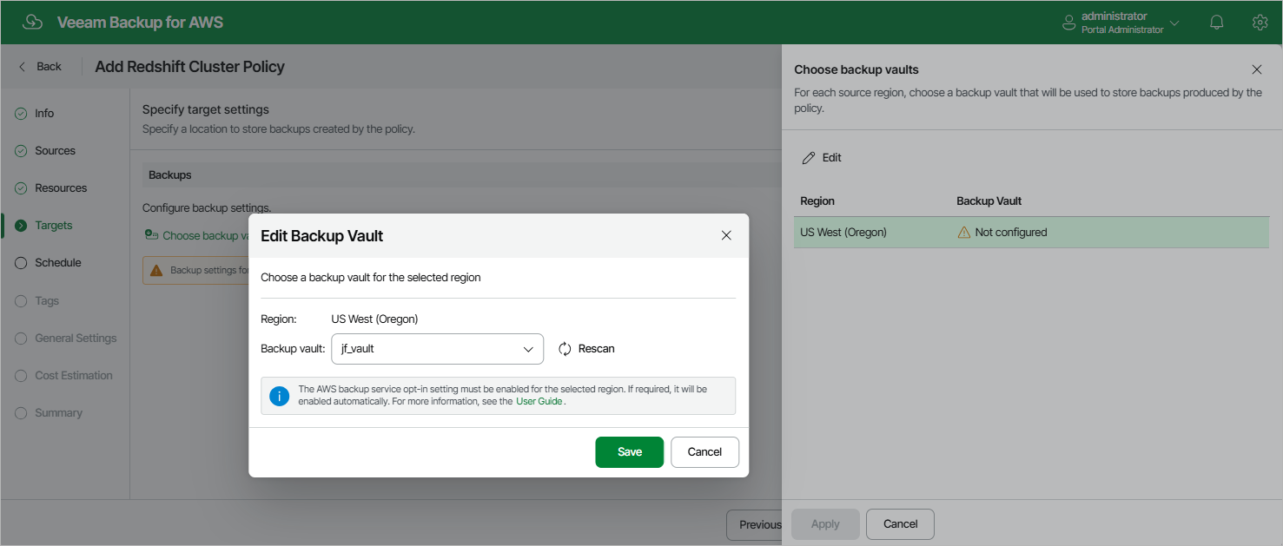This screenshot has width=1283, height=546.
Task: Go to the Tags wizard step
Action: (47, 301)
